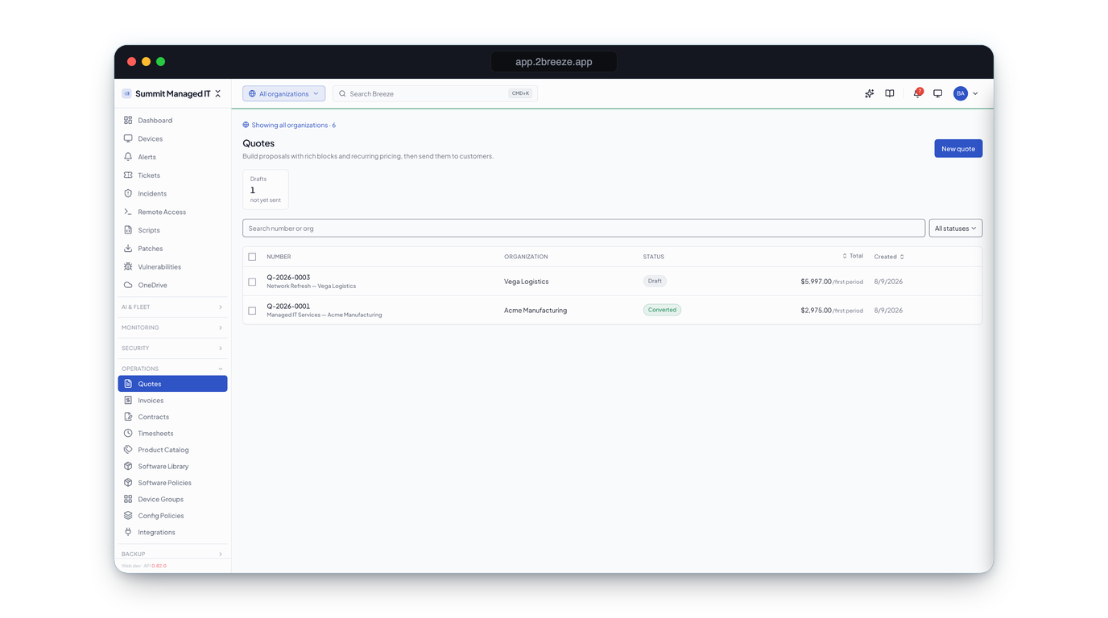The height and width of the screenshot is (618, 1108).
Task: Open Contracts from the sidebar
Action: coord(172,417)
